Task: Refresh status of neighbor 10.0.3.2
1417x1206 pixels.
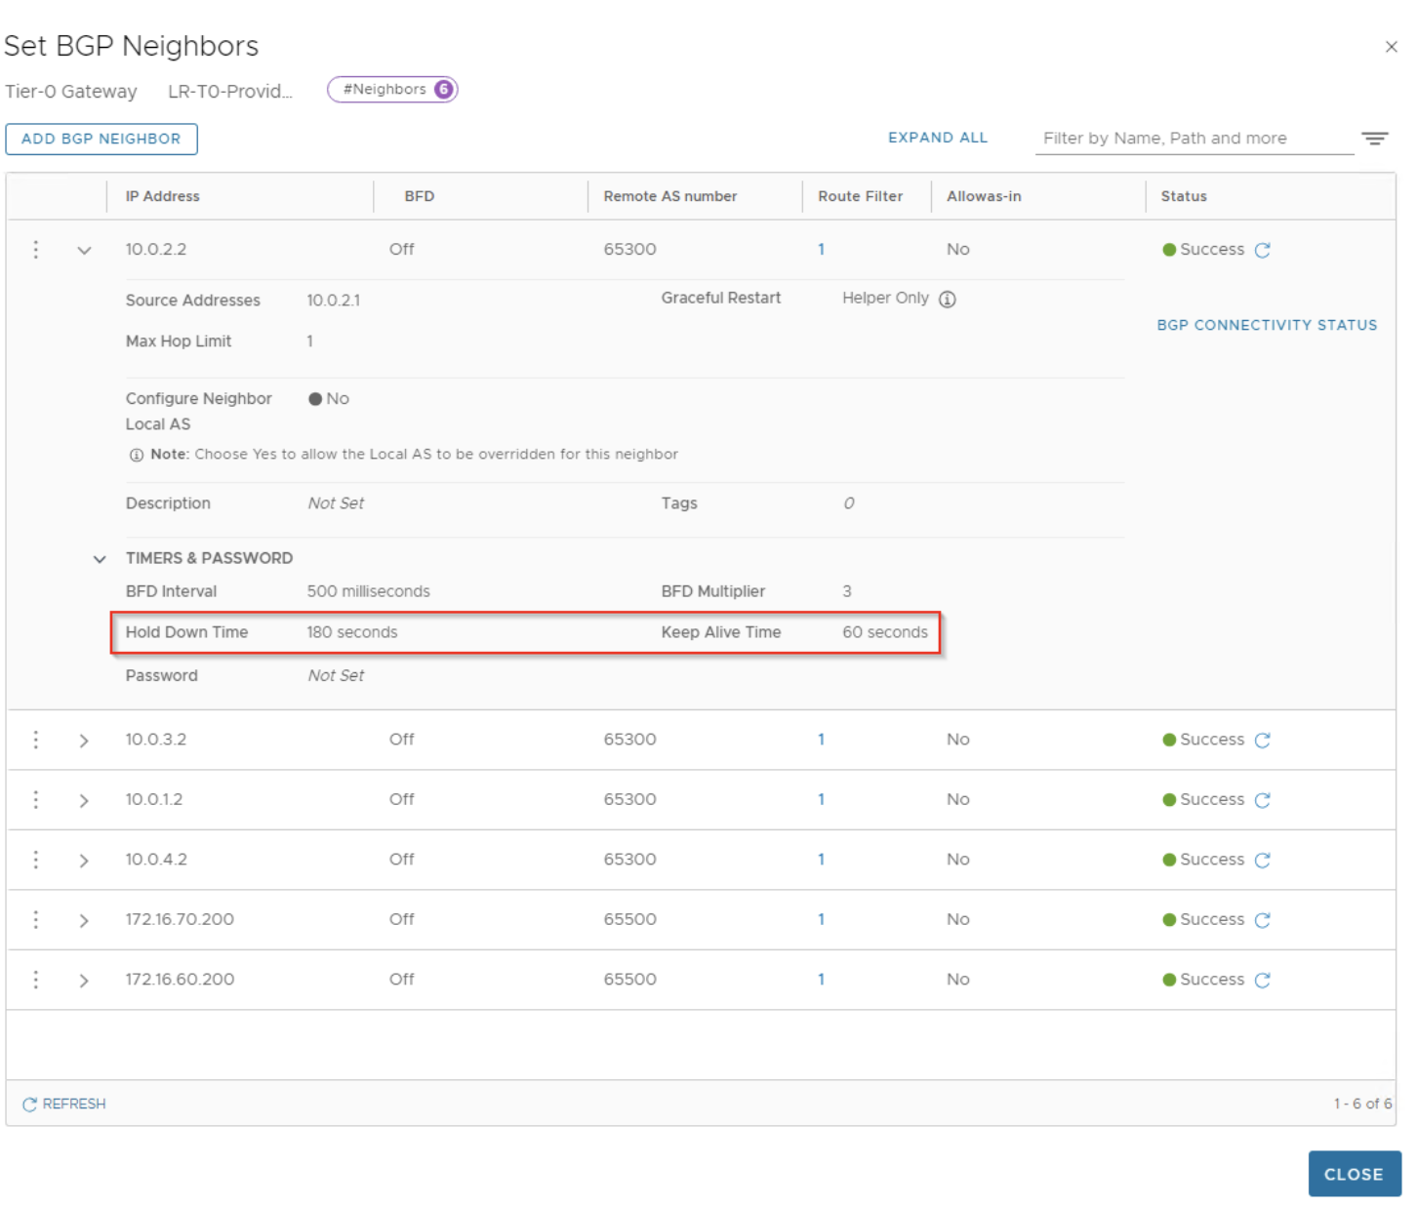Action: coord(1262,740)
